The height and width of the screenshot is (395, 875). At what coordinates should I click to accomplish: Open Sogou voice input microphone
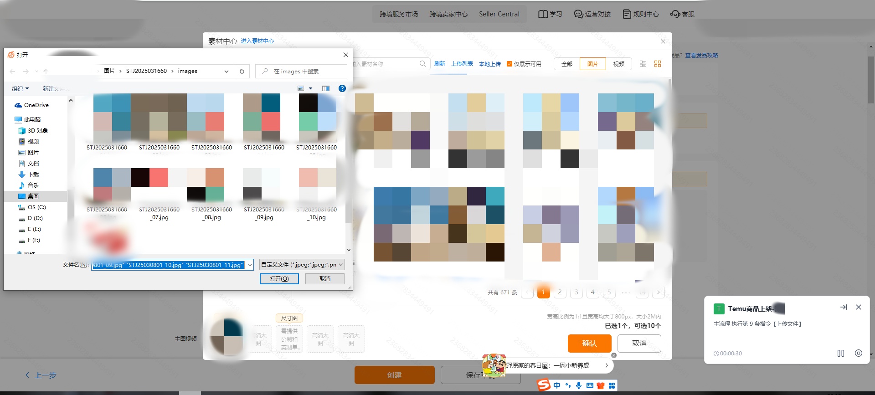coord(579,385)
